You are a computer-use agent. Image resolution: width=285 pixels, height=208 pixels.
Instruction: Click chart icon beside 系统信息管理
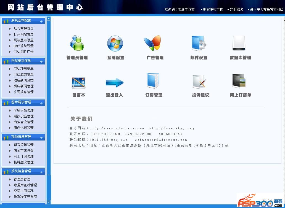(6, 172)
